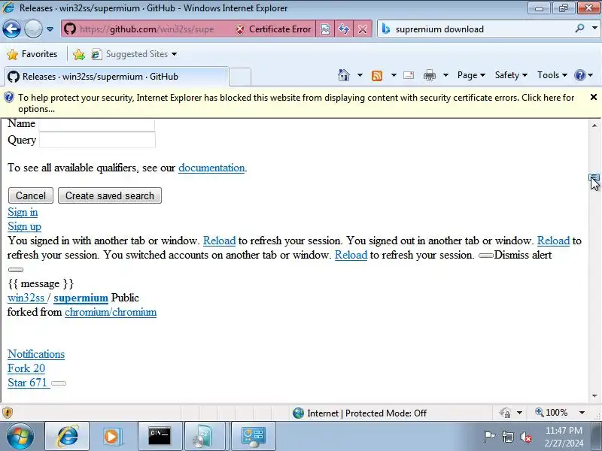Open Suggested Sites dropdown
Image resolution: width=602 pixels, height=451 pixels.
point(135,54)
